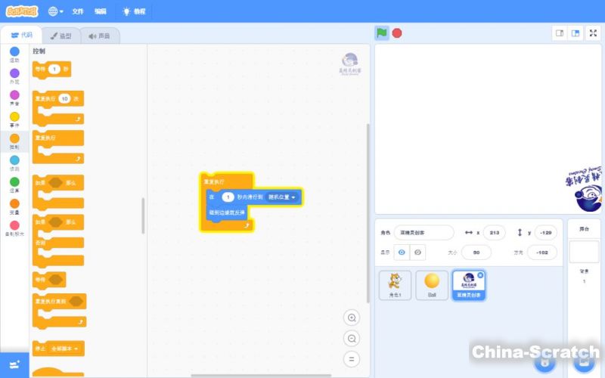Screen dimensions: 605x378
Task: Click the sprite x position field
Action: pyautogui.click(x=495, y=232)
